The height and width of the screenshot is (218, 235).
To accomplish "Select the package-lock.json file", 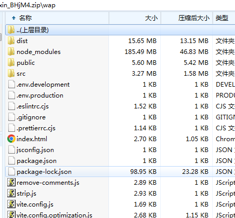I will 120,172.
